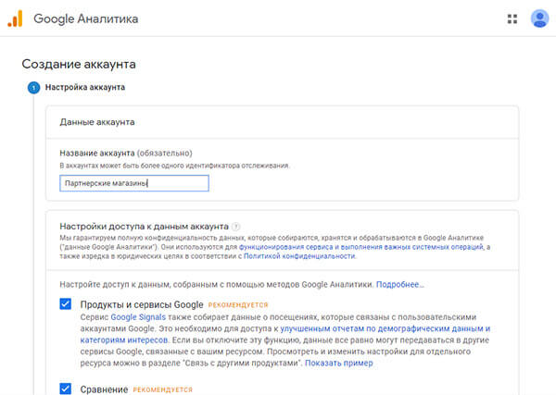Click РЕКОМЕНДУЕТСЯ tag next to Продукты и сервисы
Screen dimensions: 556x395
click(238, 305)
